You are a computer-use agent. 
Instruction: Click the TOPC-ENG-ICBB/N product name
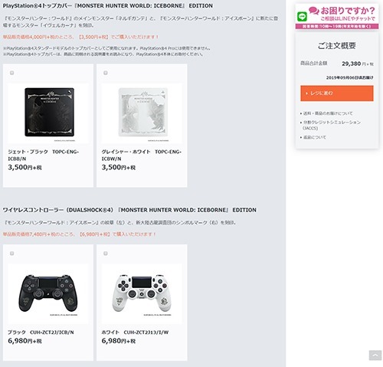click(x=44, y=155)
